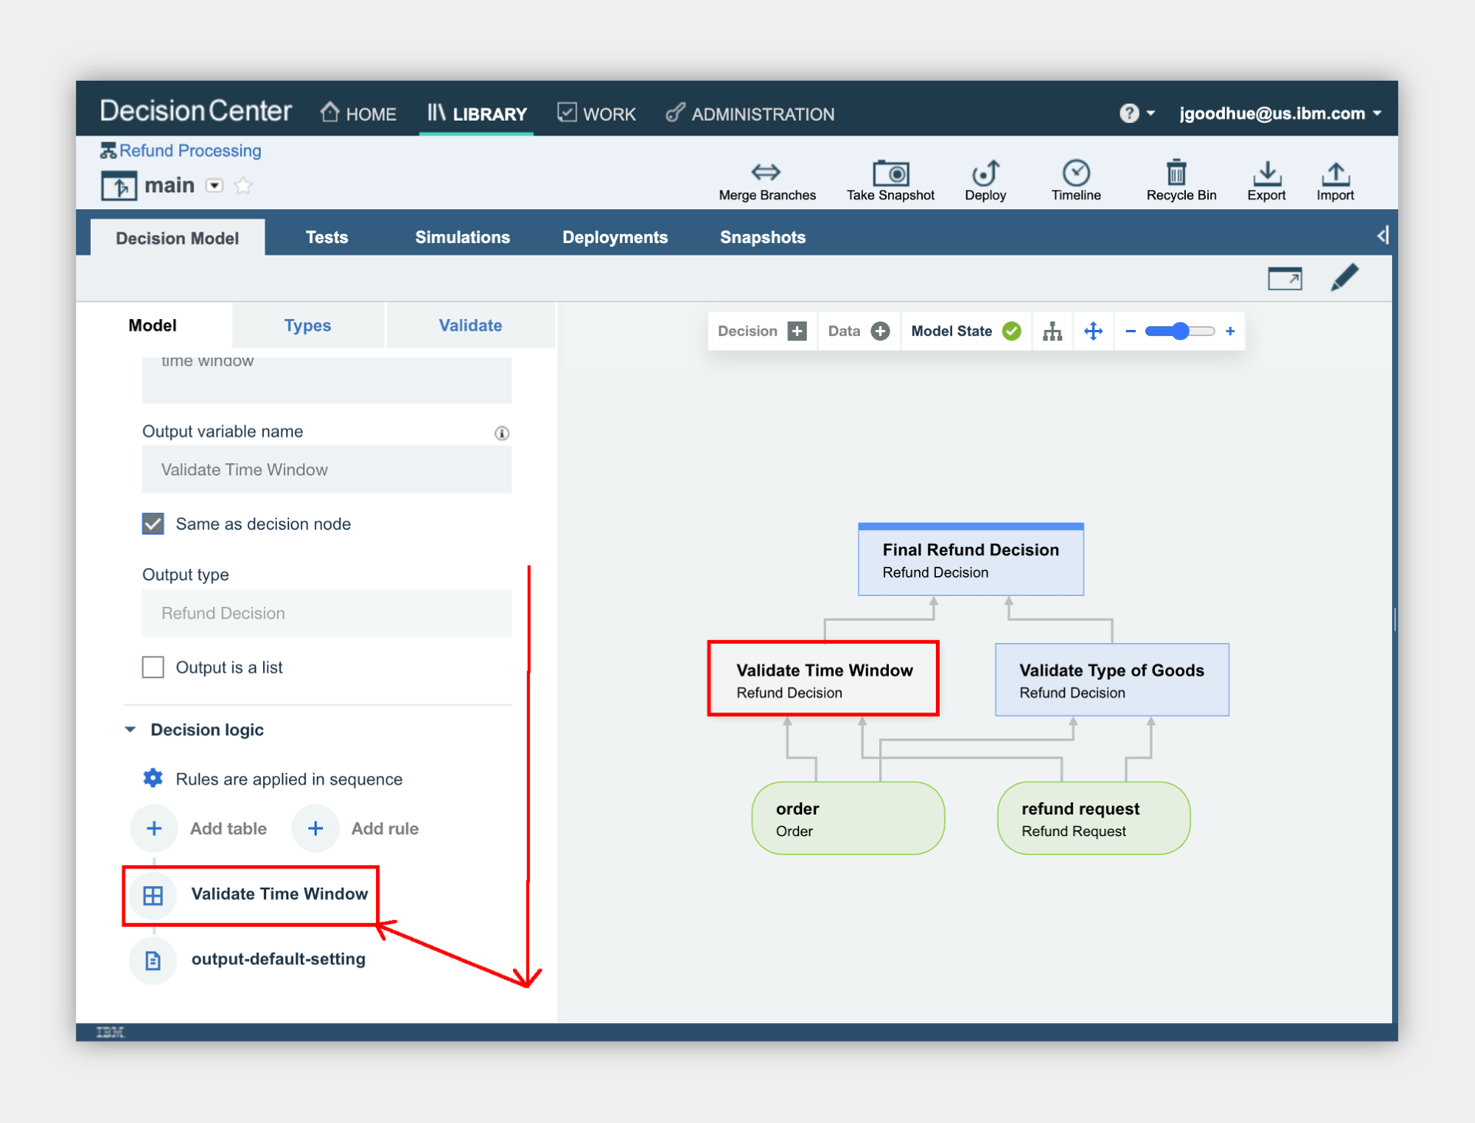Click the Deploy icon
This screenshot has width=1475, height=1123.
[985, 172]
